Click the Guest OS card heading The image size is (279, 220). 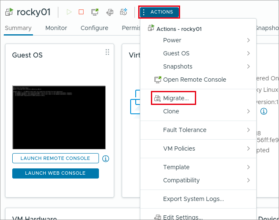[27, 55]
